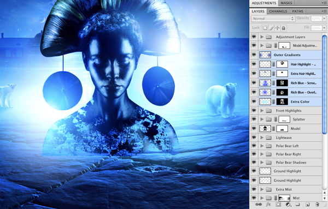
Task: Toggle visibility of Mist group
Action: pyautogui.click(x=254, y=198)
